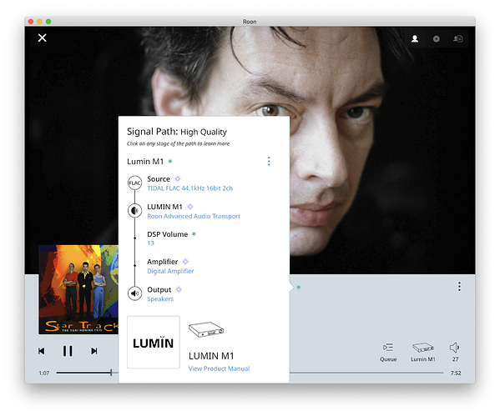The image size is (500, 416).
Task: Open Roon Advanced Audio Transport link
Action: tap(194, 216)
